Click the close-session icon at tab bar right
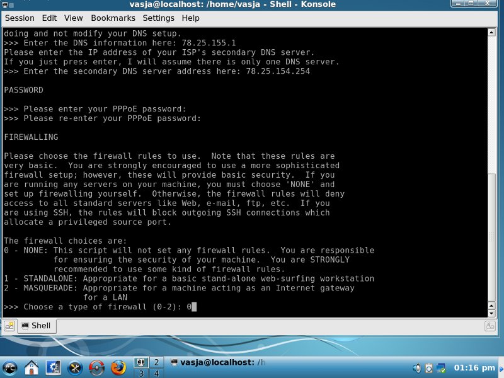The image size is (504, 378). (x=490, y=326)
